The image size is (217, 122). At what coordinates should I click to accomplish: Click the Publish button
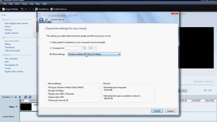pyautogui.click(x=157, y=111)
